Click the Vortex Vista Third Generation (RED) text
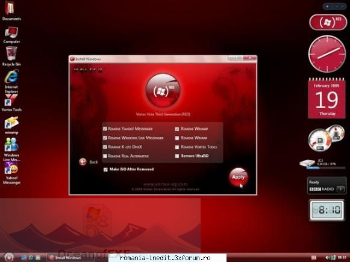 (163, 114)
